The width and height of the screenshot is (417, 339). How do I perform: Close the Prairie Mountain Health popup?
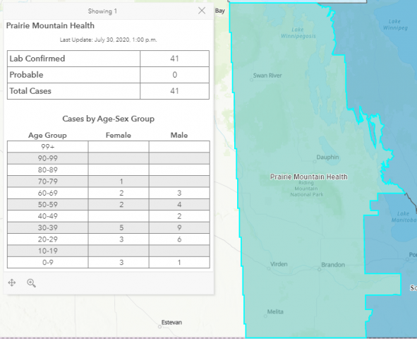point(202,11)
